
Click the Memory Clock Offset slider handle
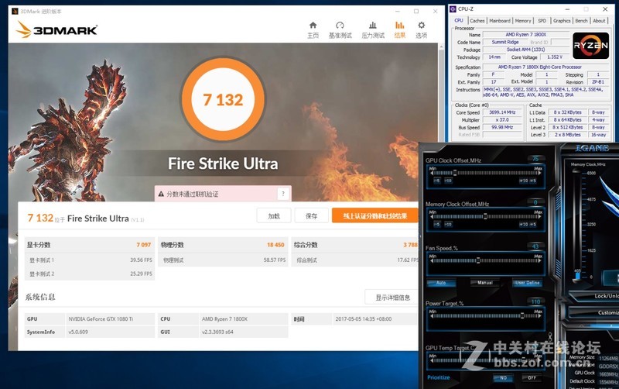tap(485, 217)
